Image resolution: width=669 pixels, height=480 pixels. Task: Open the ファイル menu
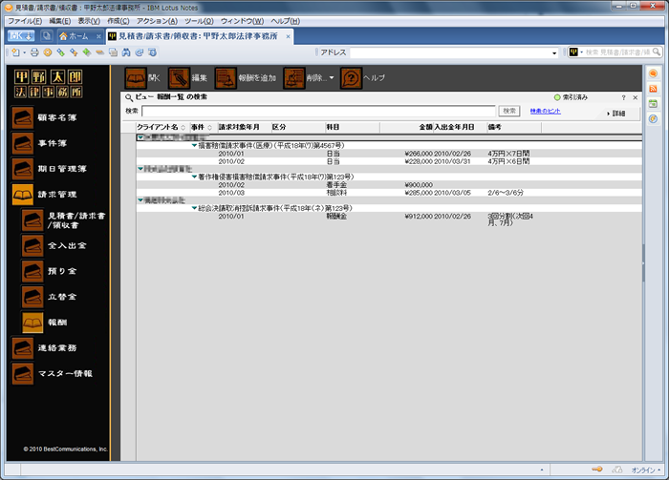pyautogui.click(x=25, y=21)
